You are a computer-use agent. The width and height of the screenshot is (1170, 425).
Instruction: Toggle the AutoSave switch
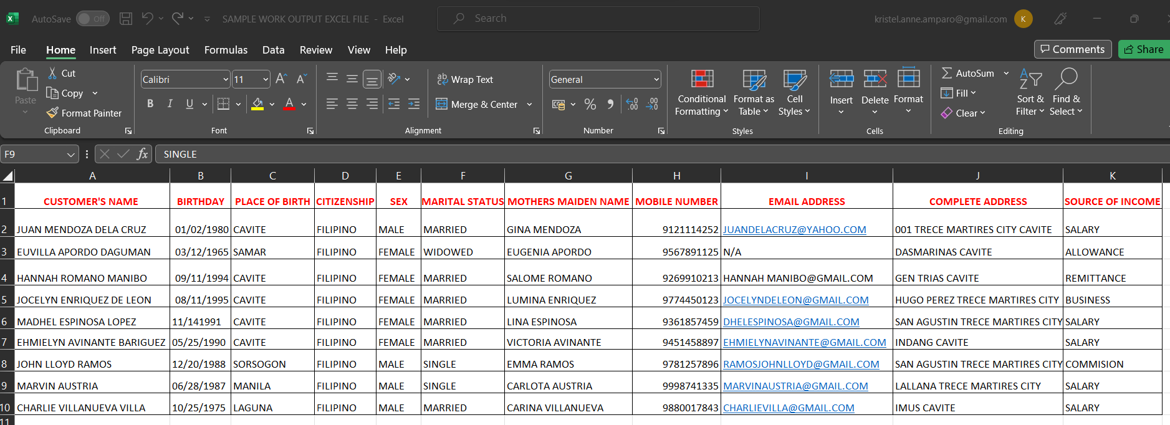pos(92,19)
